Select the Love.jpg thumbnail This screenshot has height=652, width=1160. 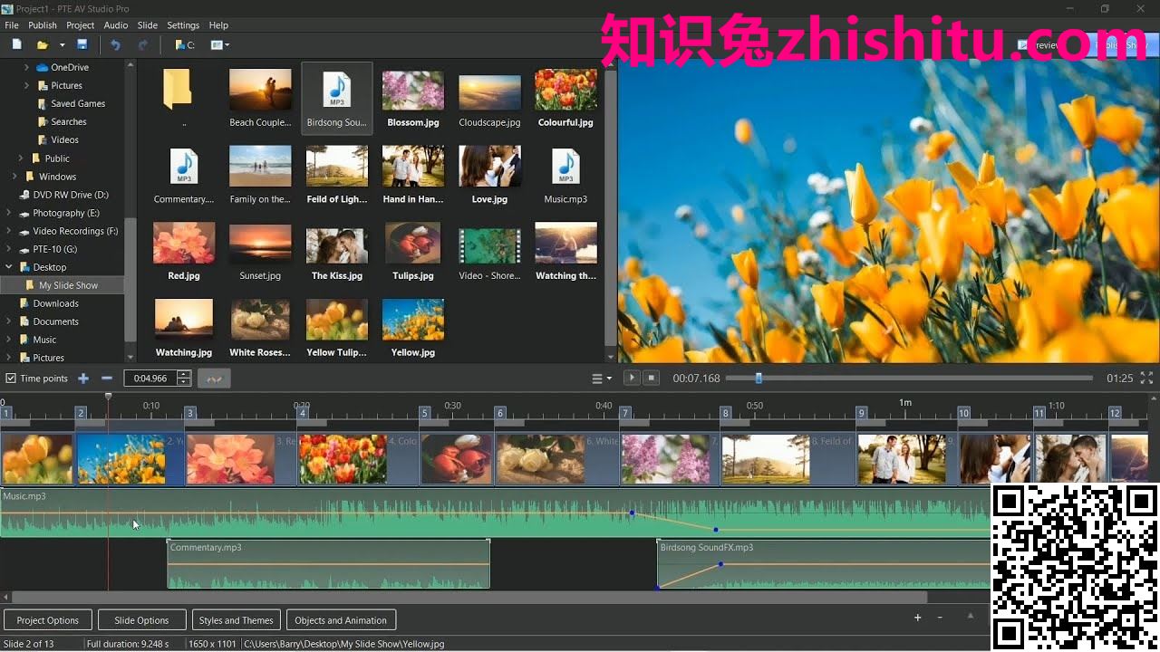click(489, 166)
